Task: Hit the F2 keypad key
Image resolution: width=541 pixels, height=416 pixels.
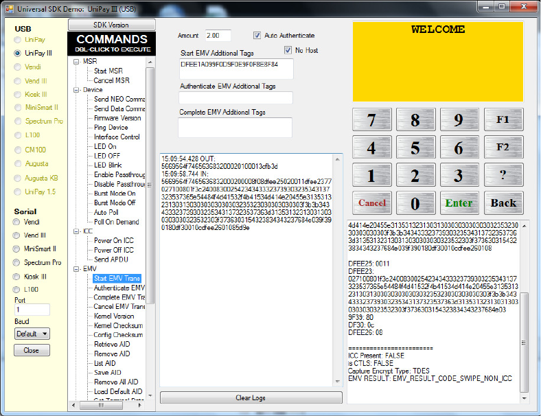Action: pyautogui.click(x=504, y=148)
